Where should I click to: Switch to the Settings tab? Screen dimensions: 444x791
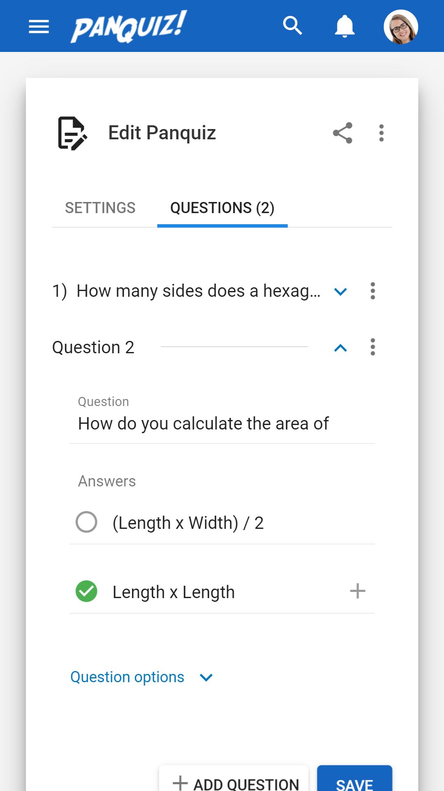click(100, 208)
